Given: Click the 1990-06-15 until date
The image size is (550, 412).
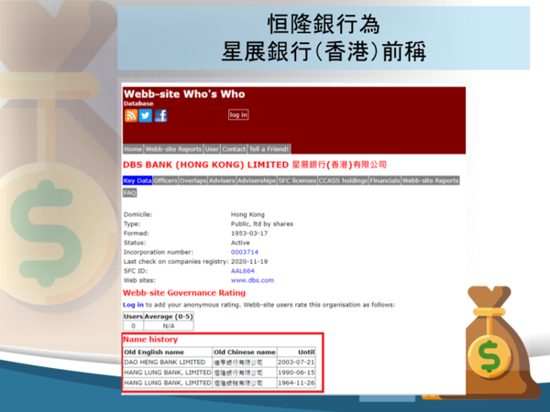Looking at the screenshot, I should [296, 373].
